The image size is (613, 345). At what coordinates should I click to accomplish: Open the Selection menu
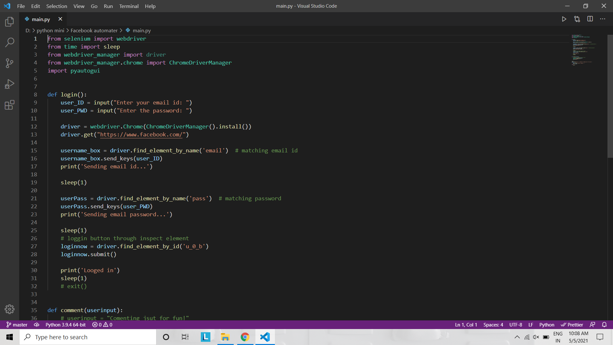pos(57,6)
